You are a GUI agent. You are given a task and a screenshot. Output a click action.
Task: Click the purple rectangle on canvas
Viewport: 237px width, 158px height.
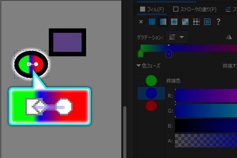coord(68,42)
